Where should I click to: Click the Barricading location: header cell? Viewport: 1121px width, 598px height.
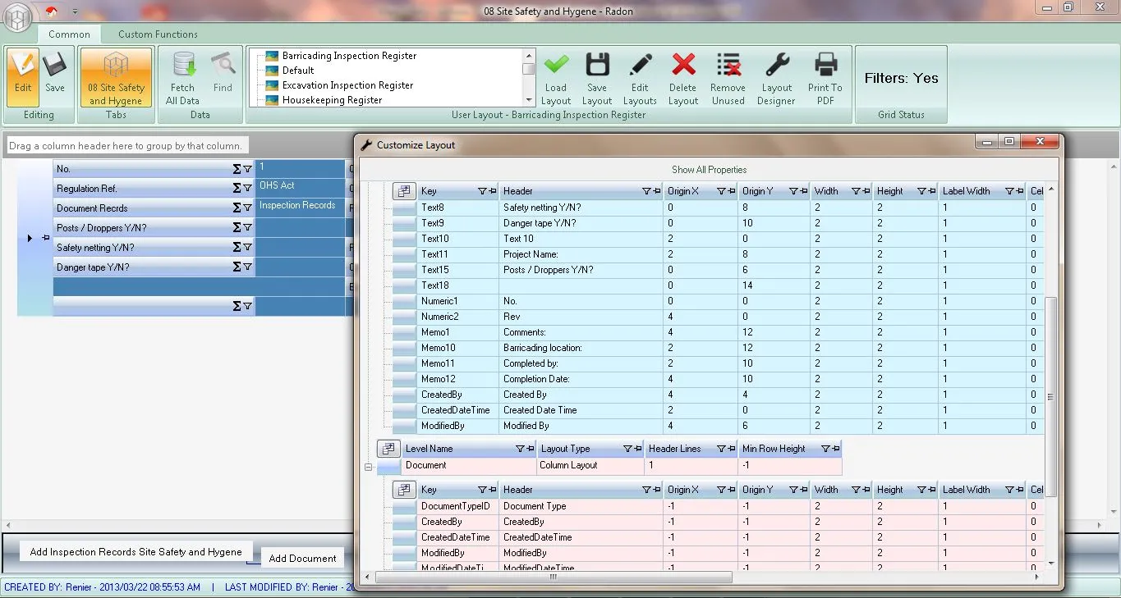pos(580,348)
